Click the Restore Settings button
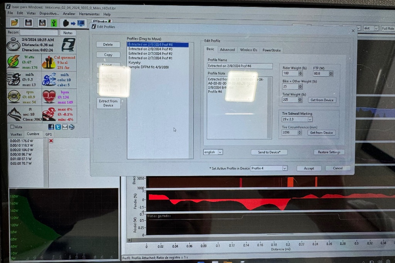 (x=329, y=152)
